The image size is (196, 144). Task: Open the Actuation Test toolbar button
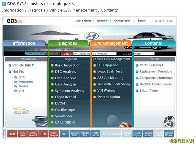pos(85,134)
